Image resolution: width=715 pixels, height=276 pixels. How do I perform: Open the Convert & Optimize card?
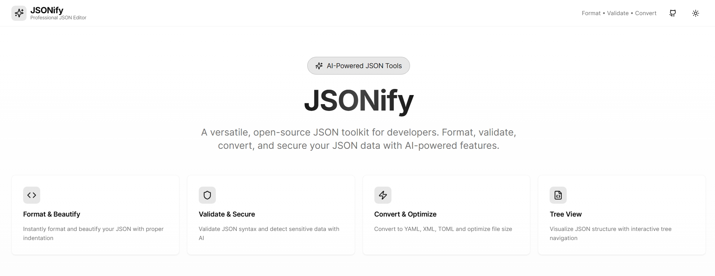tap(446, 215)
